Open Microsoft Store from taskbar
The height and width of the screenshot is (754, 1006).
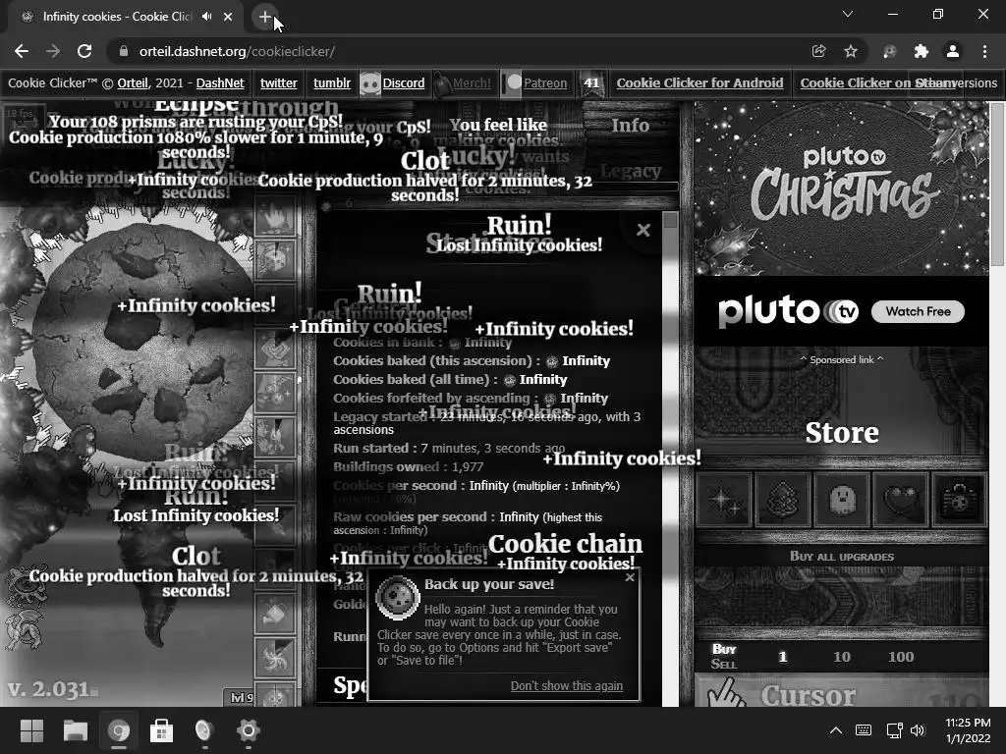161,730
